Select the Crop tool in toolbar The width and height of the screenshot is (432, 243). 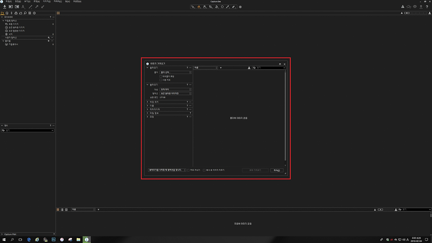pos(210,7)
